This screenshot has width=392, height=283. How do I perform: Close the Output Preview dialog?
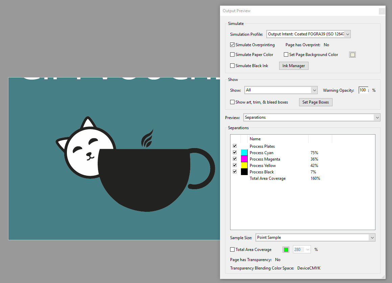pos(382,11)
